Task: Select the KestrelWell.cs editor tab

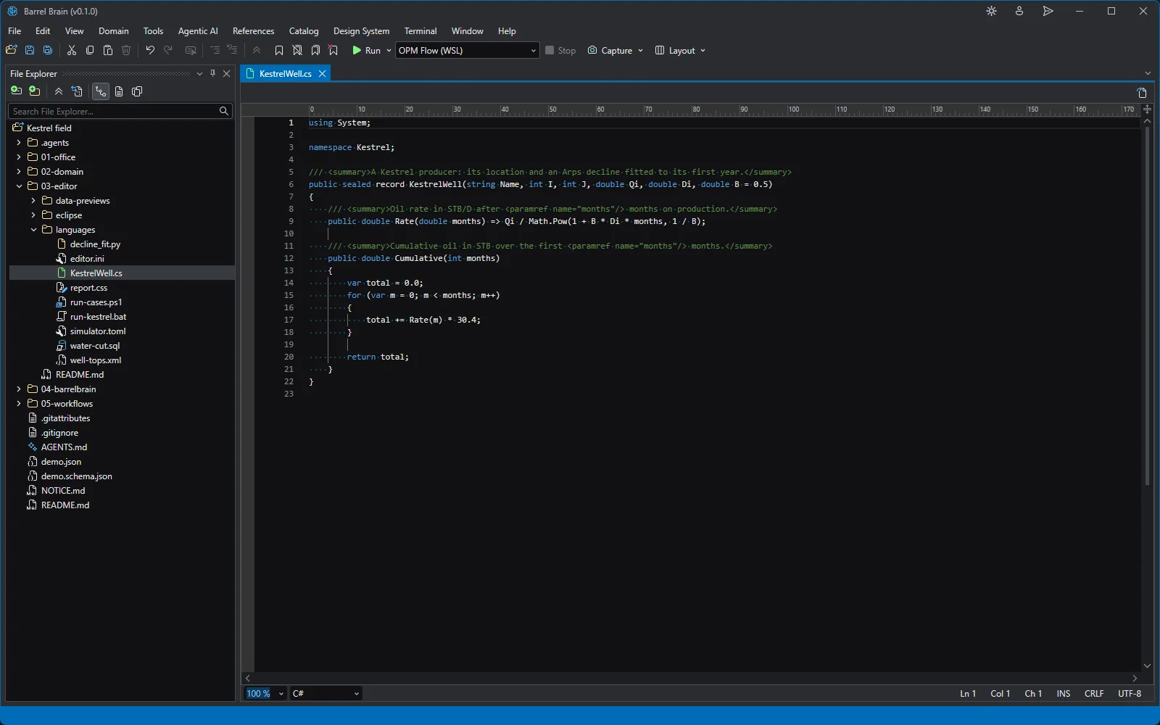Action: click(285, 74)
